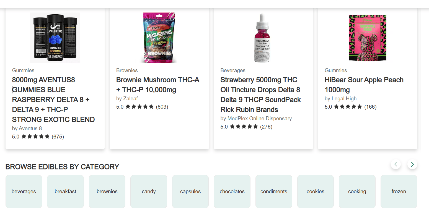Browse the brownies category
Image resolution: width=429 pixels, height=212 pixels.
pyautogui.click(x=107, y=191)
